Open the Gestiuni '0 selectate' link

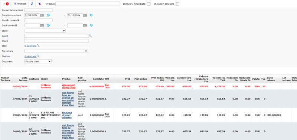click(x=30, y=57)
